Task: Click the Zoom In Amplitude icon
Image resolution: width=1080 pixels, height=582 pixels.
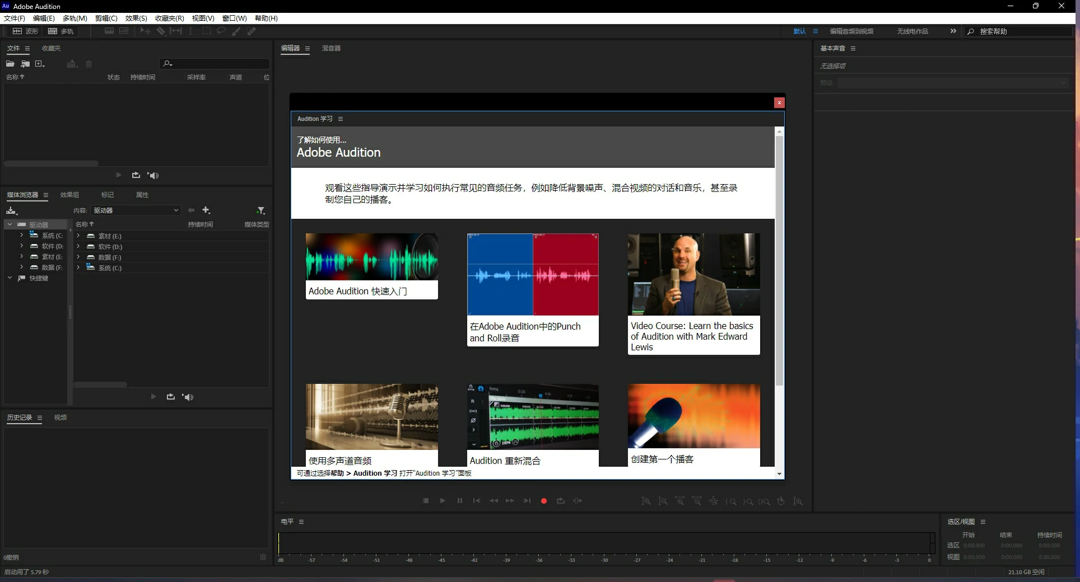Action: pos(646,501)
